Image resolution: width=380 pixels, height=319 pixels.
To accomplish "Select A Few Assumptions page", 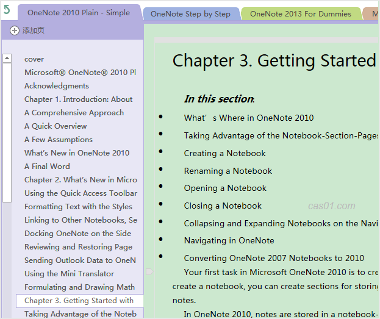I will 59,140.
